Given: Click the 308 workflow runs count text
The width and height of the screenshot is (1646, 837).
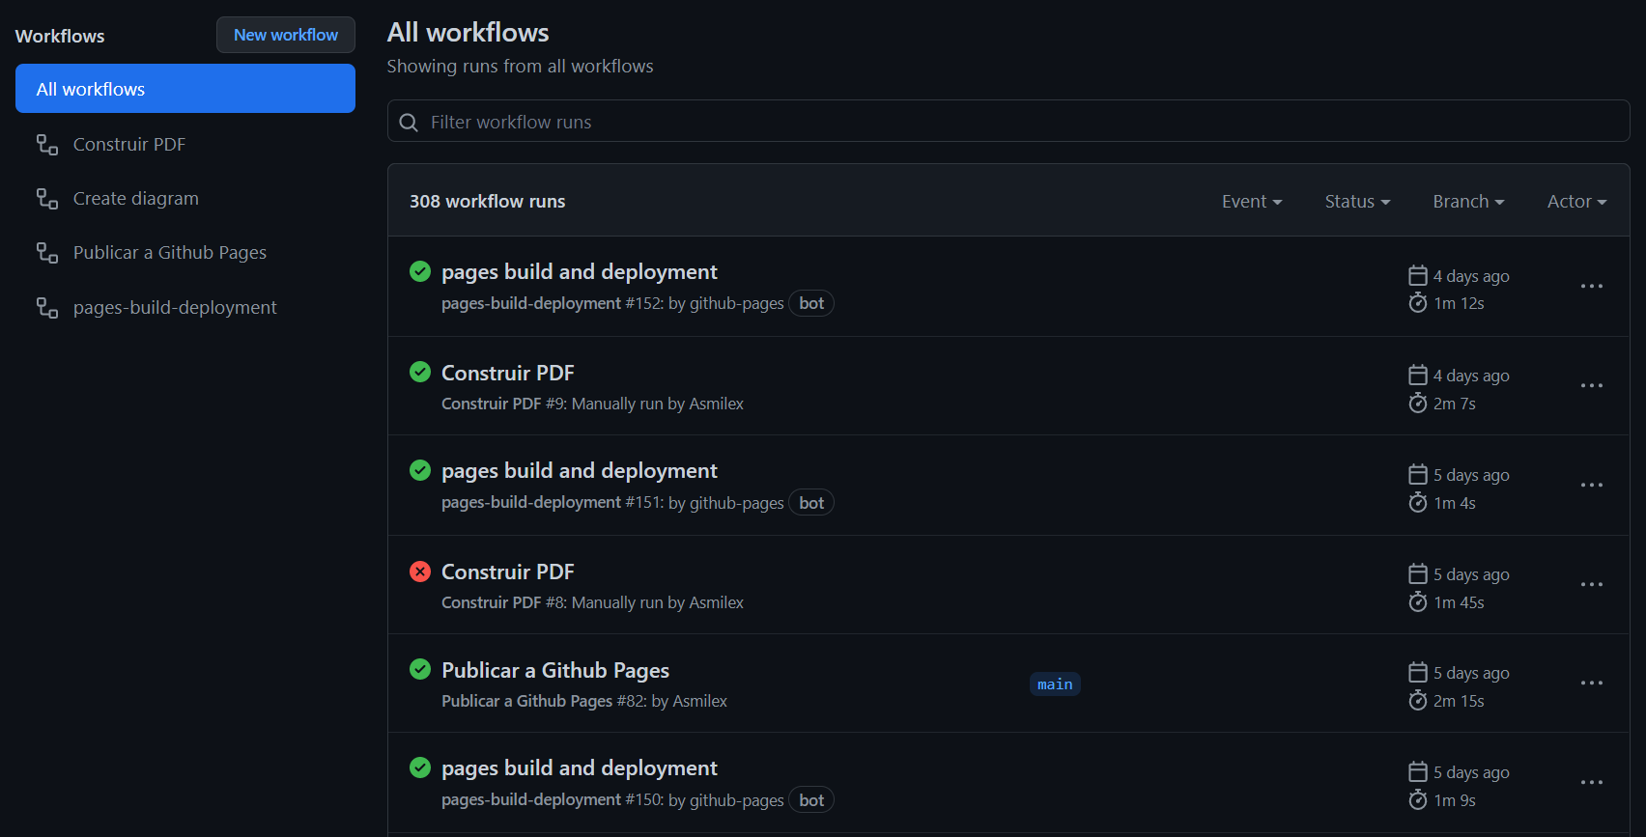Looking at the screenshot, I should [x=487, y=201].
